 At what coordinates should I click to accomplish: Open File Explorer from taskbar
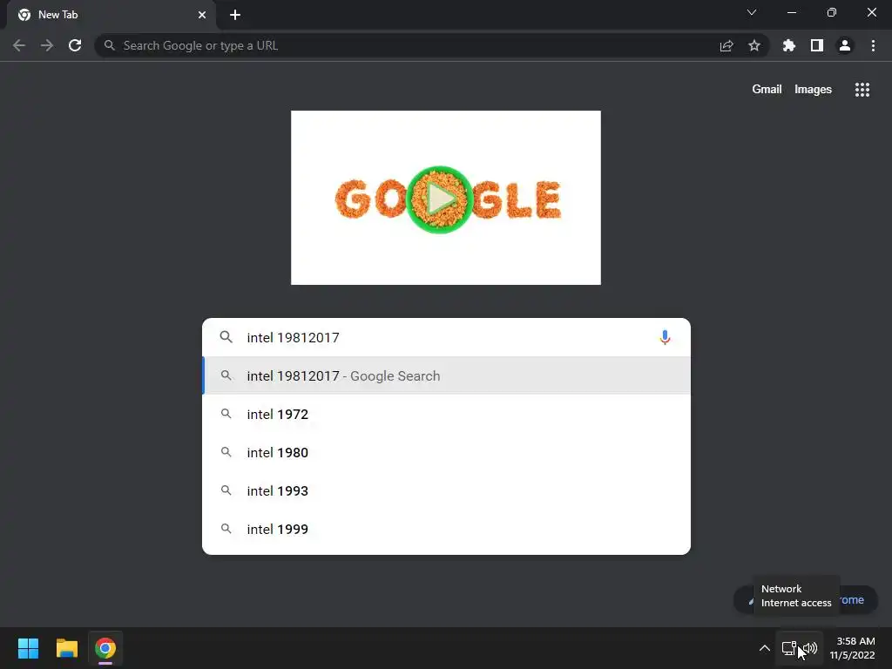tap(66, 648)
